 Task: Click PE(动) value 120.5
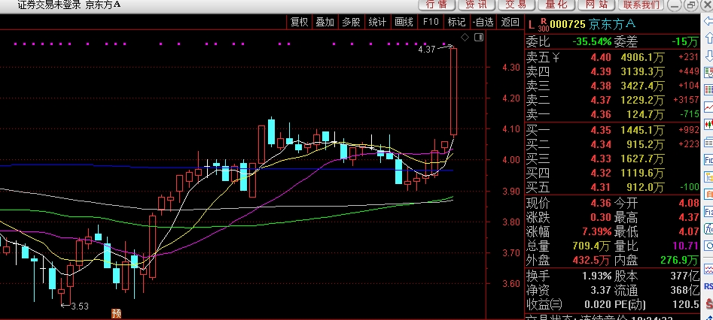click(686, 304)
